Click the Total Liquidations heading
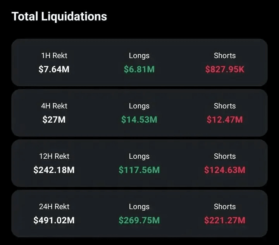 pyautogui.click(x=59, y=16)
